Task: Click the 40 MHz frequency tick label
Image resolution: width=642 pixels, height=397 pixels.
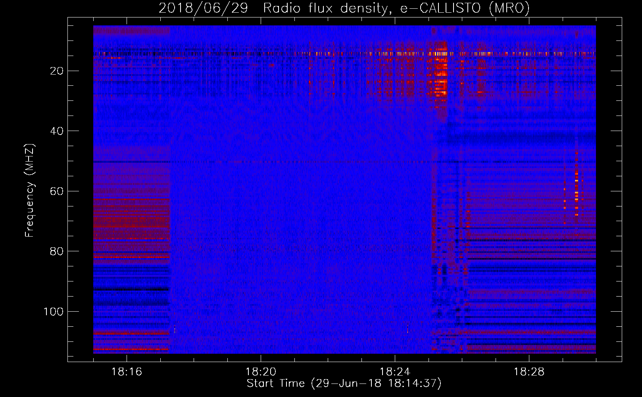Action: click(x=57, y=131)
